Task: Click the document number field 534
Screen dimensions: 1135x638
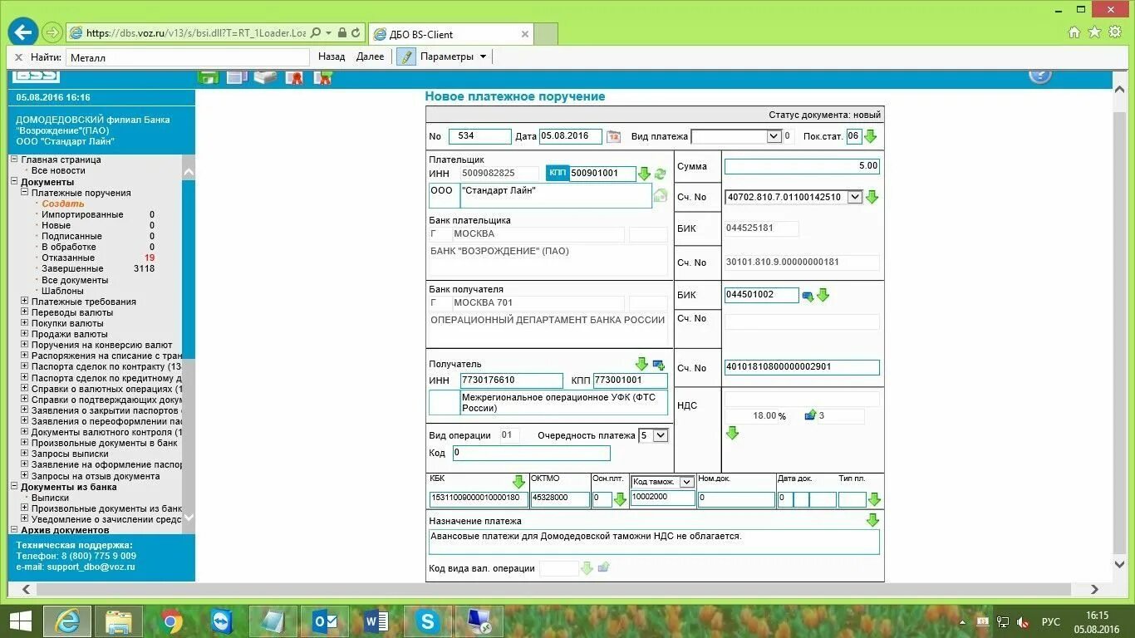Action: click(480, 136)
